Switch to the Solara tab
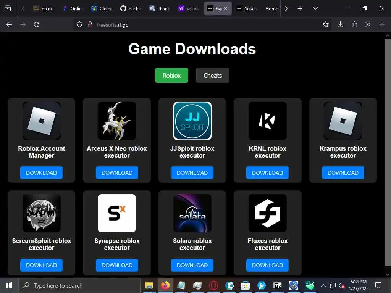 point(247,8)
